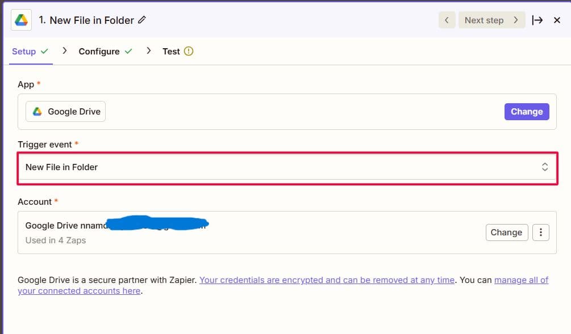Click the previous step chevron button

click(447, 20)
